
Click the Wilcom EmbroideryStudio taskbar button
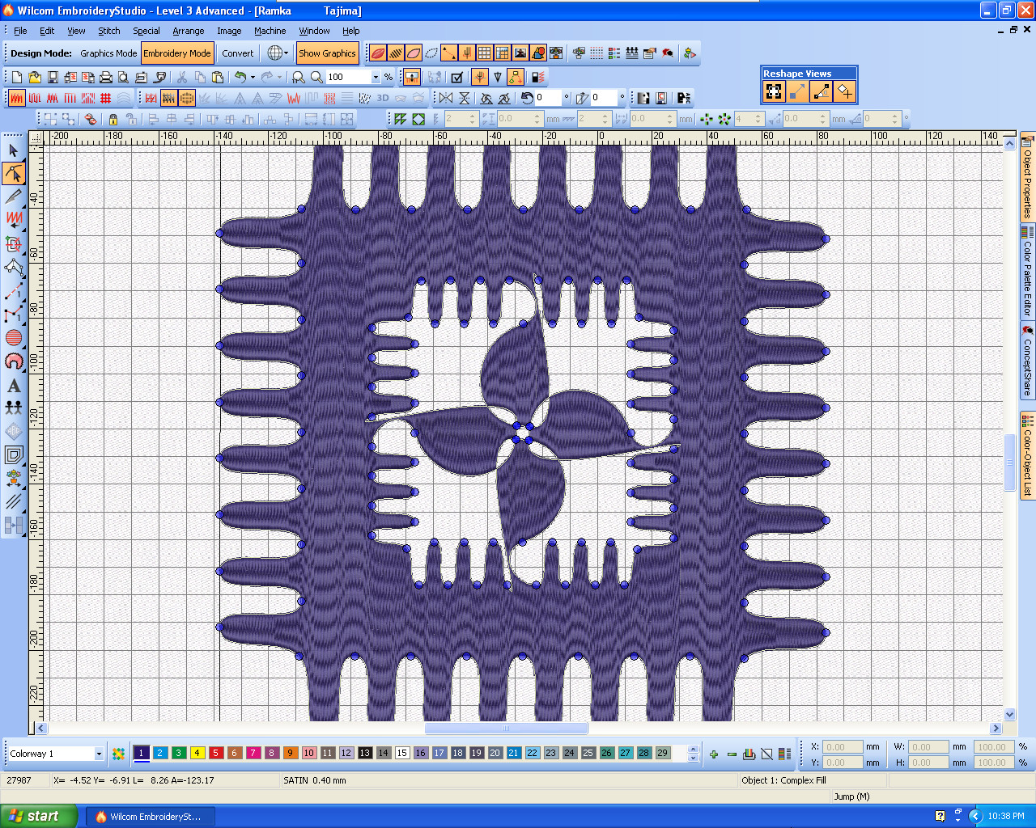(149, 817)
